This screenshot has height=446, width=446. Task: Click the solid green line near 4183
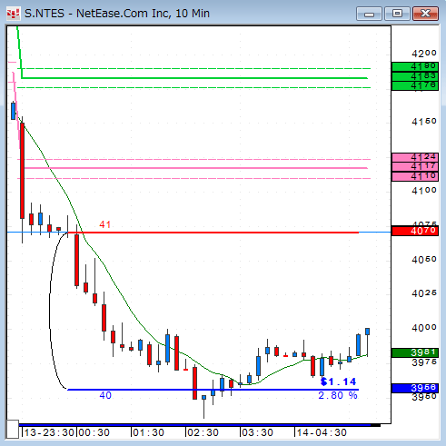[x=194, y=78]
